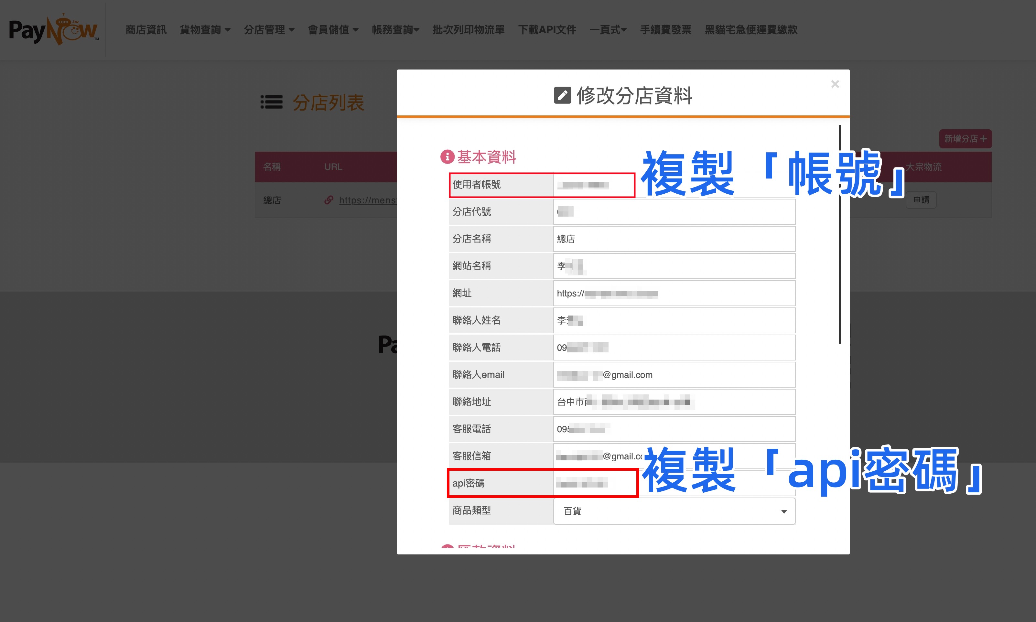
Task: Expand the 分店管理 dropdown menu
Action: [x=269, y=30]
